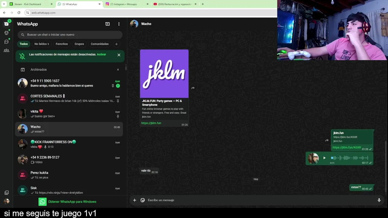Play the 0:11 voice message
Viewport: 388px width, 218px height.
[x=324, y=158]
